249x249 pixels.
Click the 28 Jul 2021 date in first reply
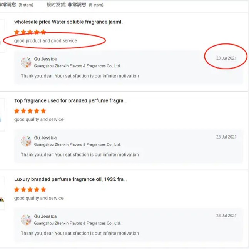pos(226,58)
